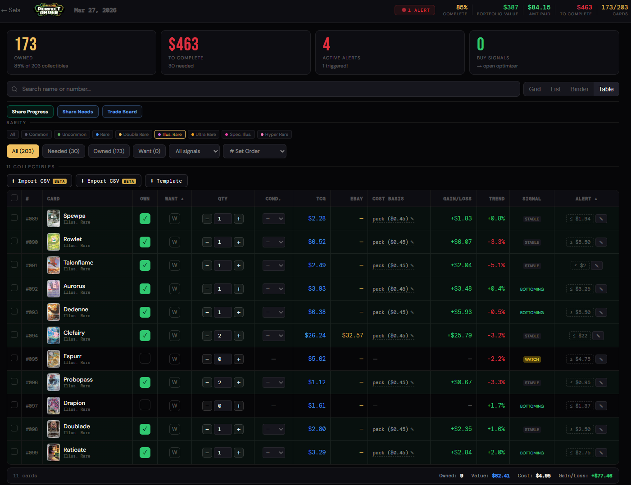Open the condition dropdown for Aurorus
The height and width of the screenshot is (485, 631).
274,289
